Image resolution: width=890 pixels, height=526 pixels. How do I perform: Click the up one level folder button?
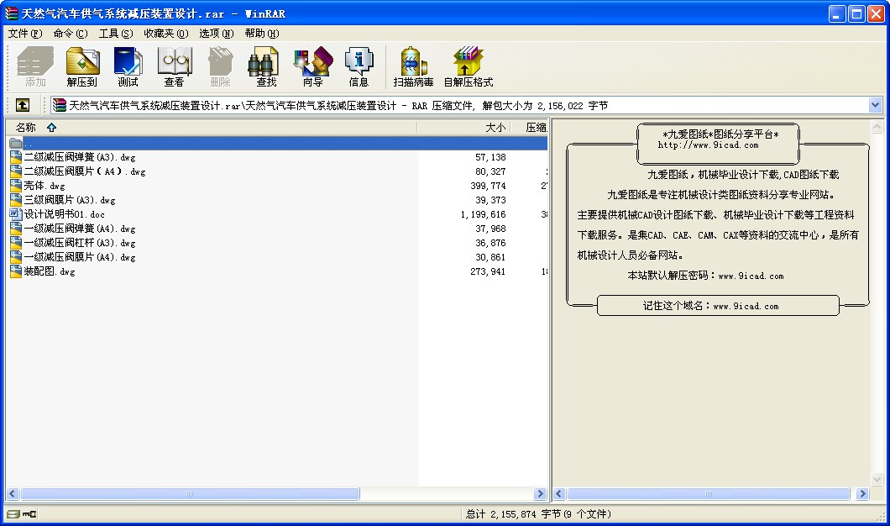[x=23, y=105]
